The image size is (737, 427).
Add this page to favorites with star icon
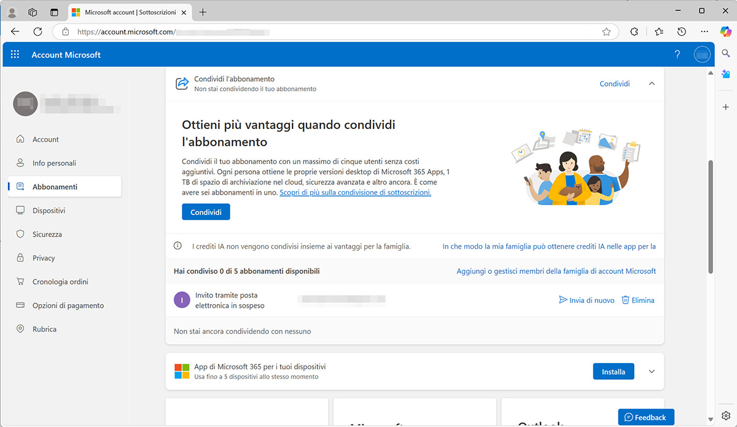click(x=607, y=31)
